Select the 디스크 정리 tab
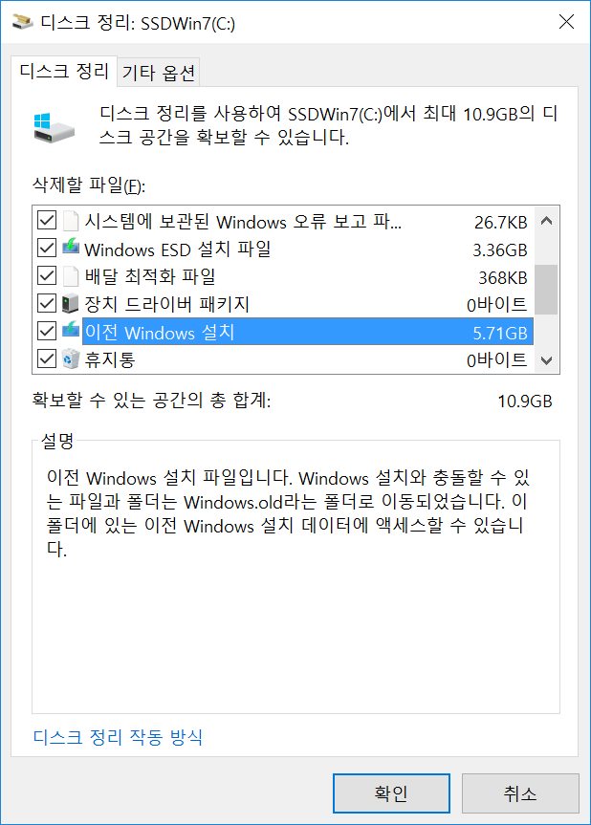Image resolution: width=591 pixels, height=825 pixels. (x=64, y=71)
